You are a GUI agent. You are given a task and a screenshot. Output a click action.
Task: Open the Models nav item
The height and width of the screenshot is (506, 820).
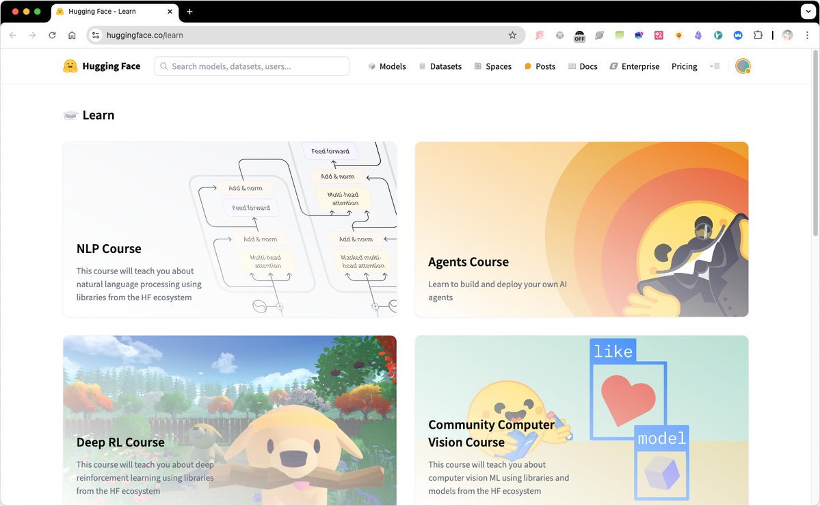click(x=387, y=66)
